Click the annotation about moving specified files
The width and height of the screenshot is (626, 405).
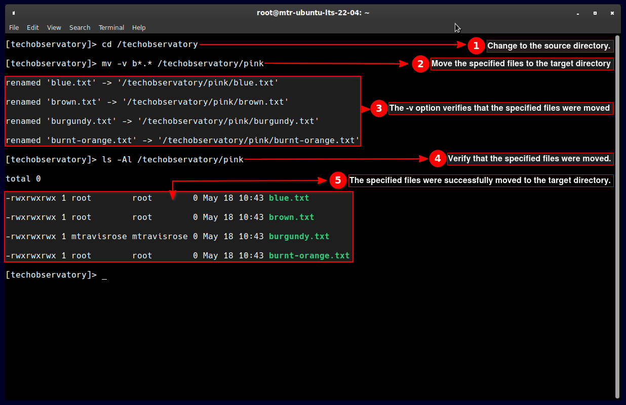(x=521, y=64)
